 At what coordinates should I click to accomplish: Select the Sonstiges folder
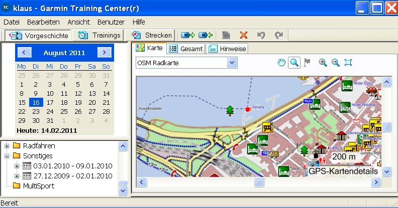pyautogui.click(x=33, y=156)
